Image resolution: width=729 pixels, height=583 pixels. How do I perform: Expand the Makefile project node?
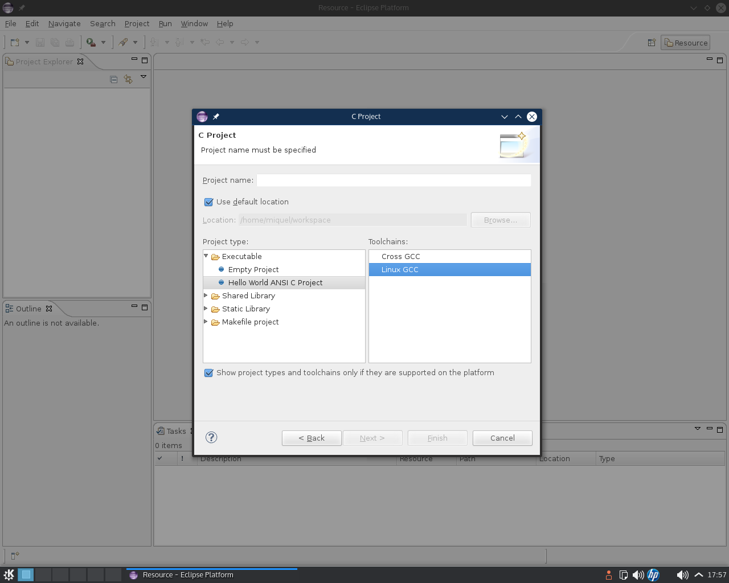pyautogui.click(x=206, y=322)
